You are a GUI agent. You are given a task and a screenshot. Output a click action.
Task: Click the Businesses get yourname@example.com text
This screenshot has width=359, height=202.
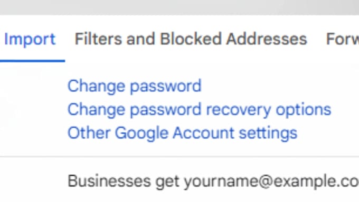(213, 181)
